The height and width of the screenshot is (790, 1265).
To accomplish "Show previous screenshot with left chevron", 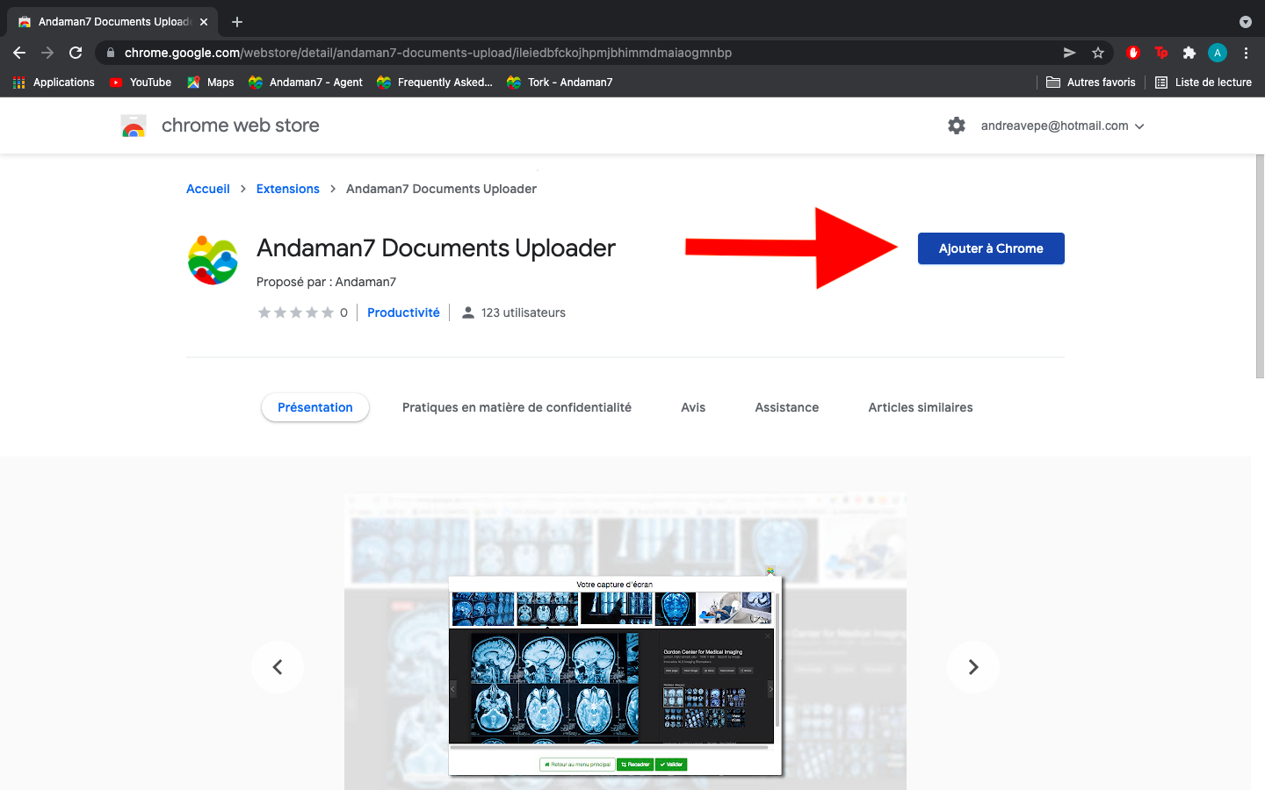I will [278, 667].
